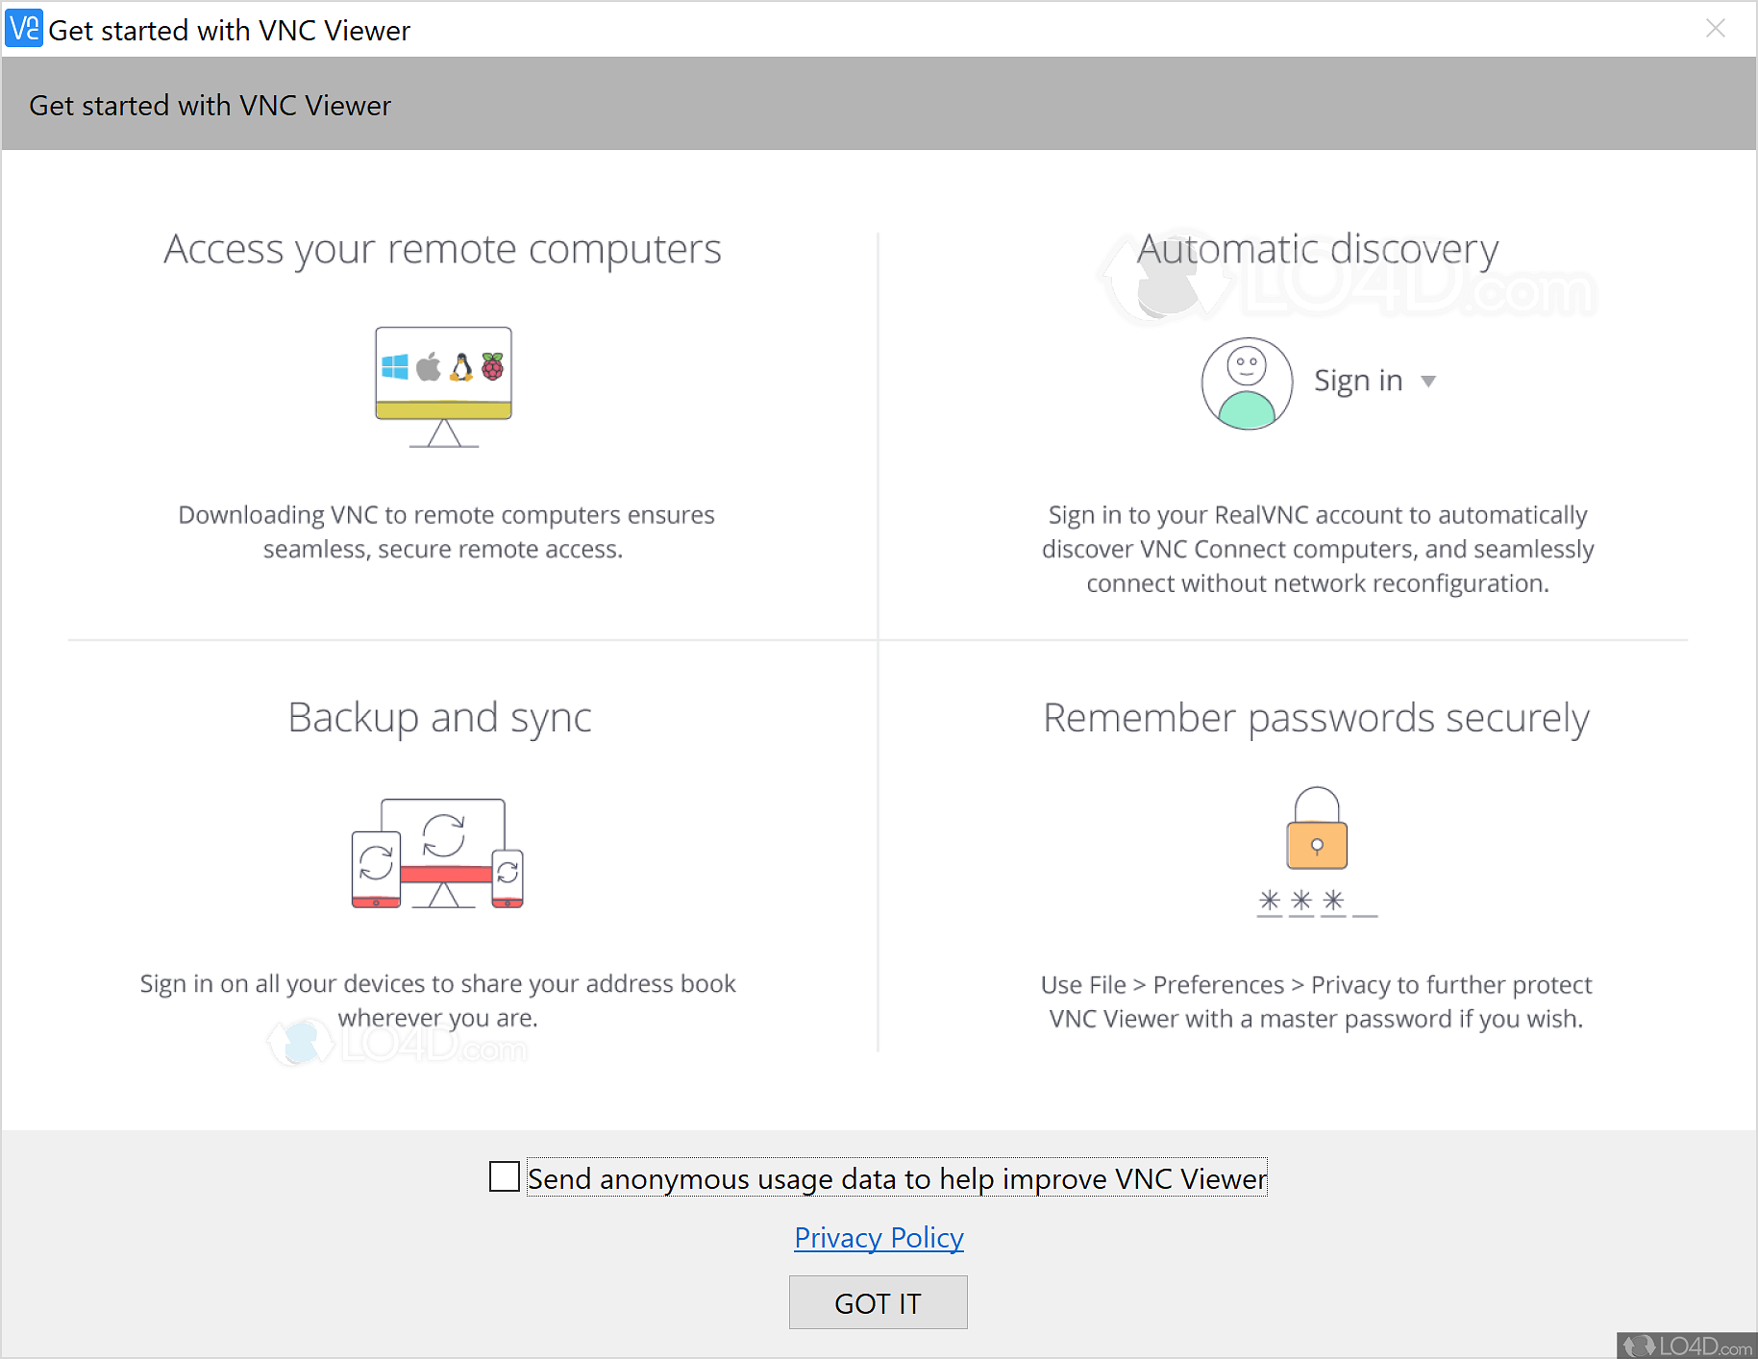This screenshot has height=1359, width=1758.
Task: Click the Access your remote computers heading
Action: pos(442,250)
